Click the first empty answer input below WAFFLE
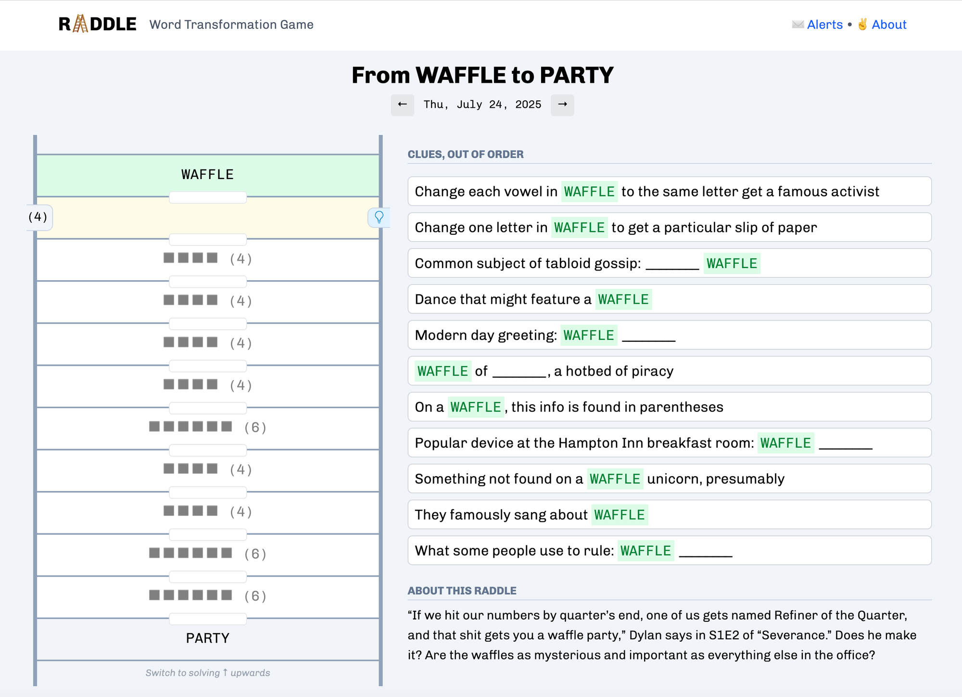This screenshot has height=697, width=962. [208, 197]
